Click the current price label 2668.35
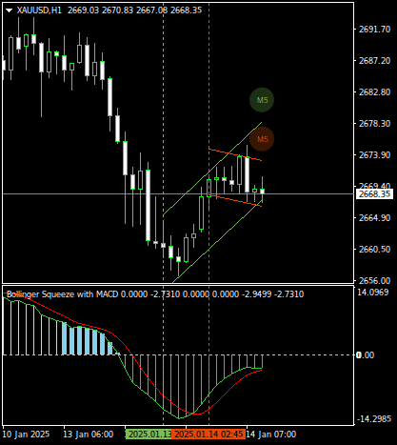The height and width of the screenshot is (445, 397). point(374,193)
